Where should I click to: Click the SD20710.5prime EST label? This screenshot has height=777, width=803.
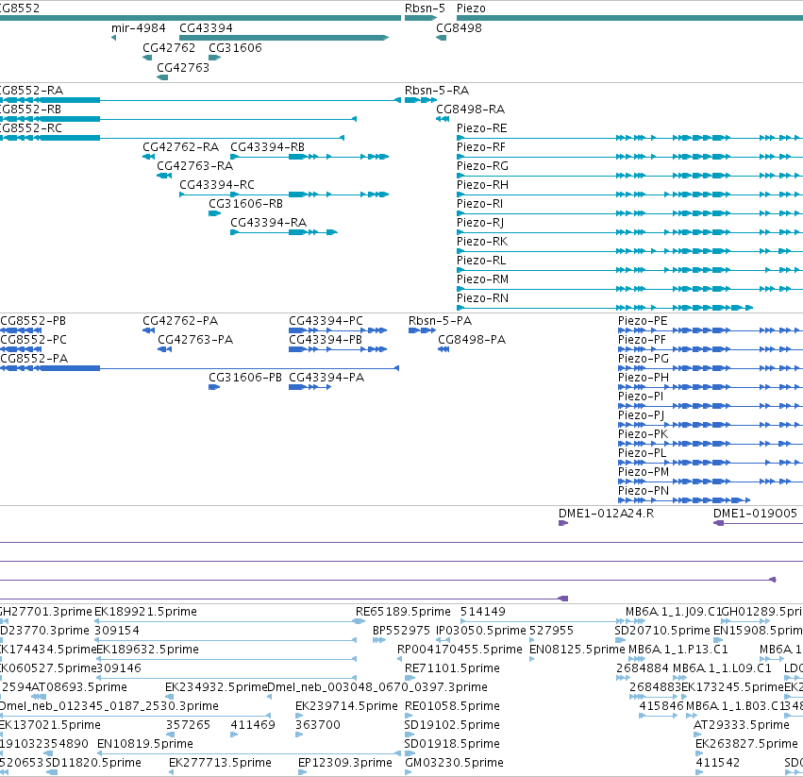pos(662,631)
